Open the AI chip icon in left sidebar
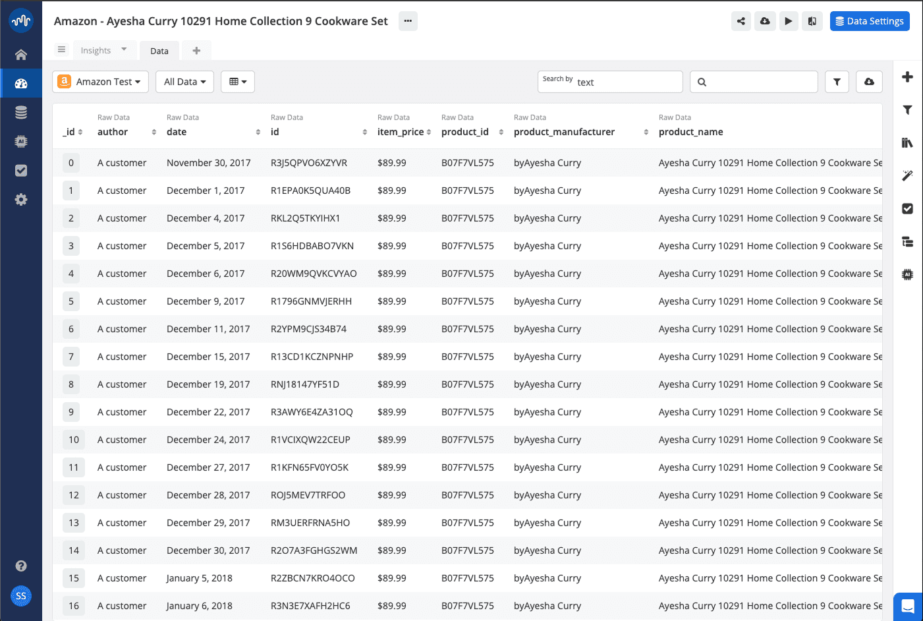 coord(21,141)
